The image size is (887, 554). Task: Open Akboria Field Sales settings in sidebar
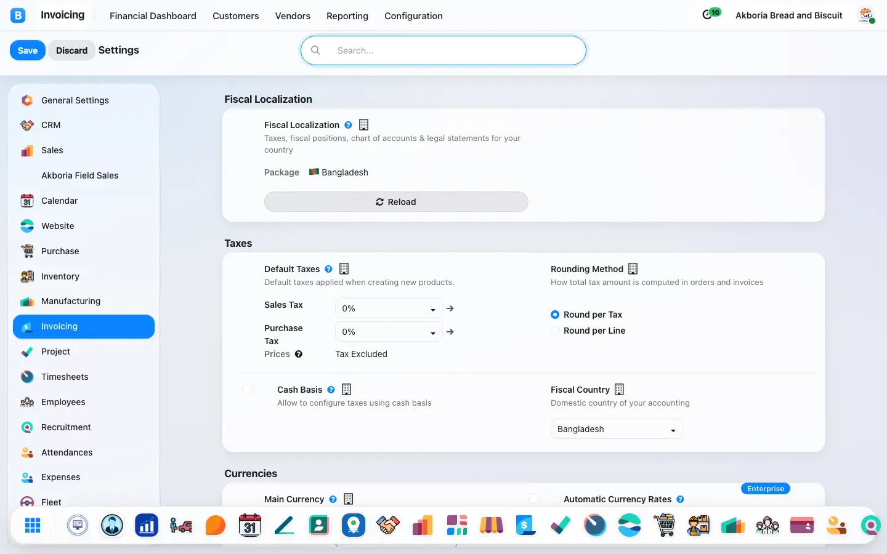84,175
